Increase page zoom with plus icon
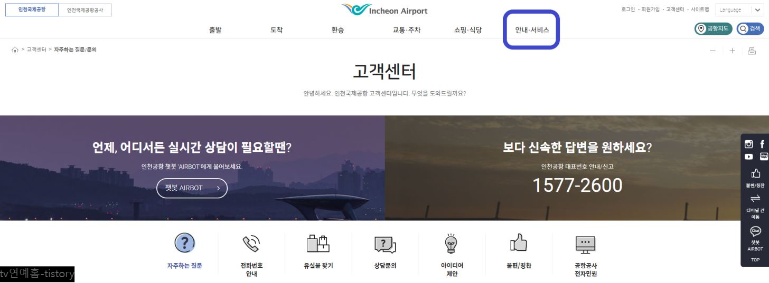This screenshot has height=283, width=769. tap(733, 51)
